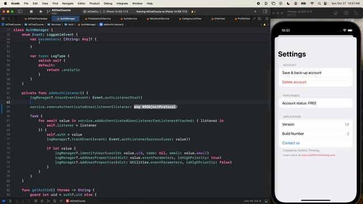This screenshot has height=204, width=363.
Task: Run the AIChatCourse scheme
Action: point(41,11)
